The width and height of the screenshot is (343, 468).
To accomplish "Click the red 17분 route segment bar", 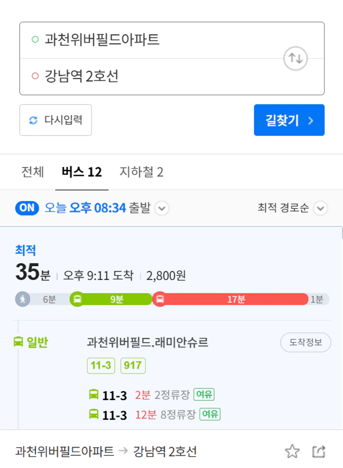I will coord(236,299).
